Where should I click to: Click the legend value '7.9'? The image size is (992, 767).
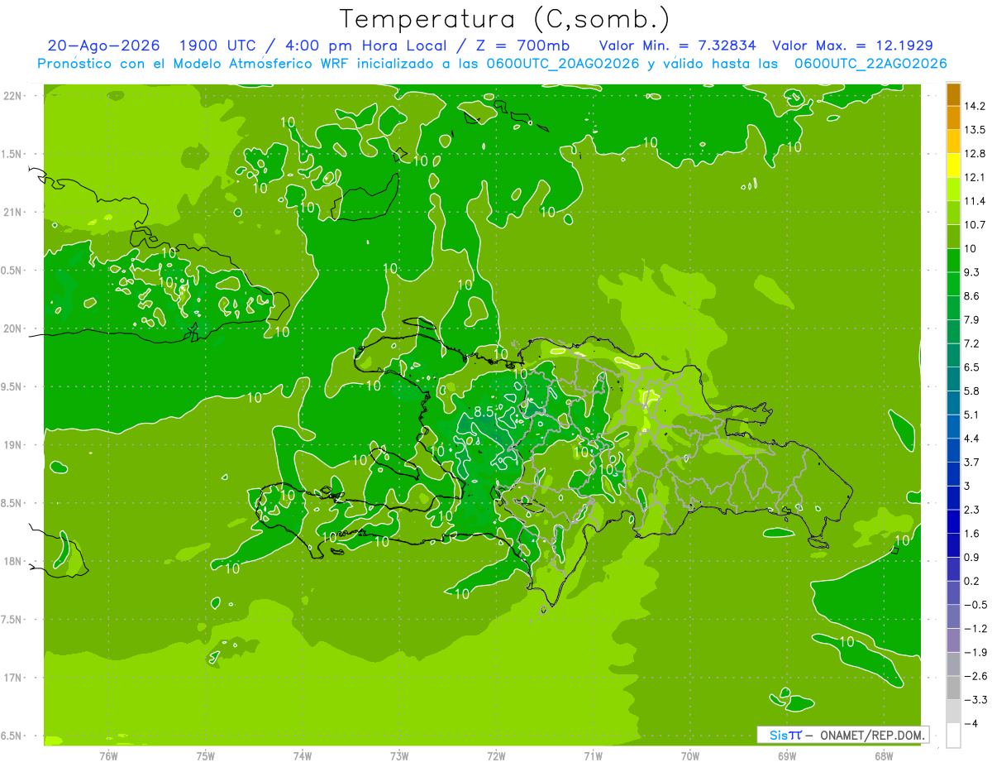pos(972,319)
